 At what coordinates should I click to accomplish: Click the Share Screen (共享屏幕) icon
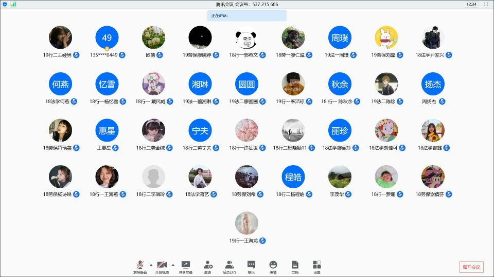(x=186, y=266)
